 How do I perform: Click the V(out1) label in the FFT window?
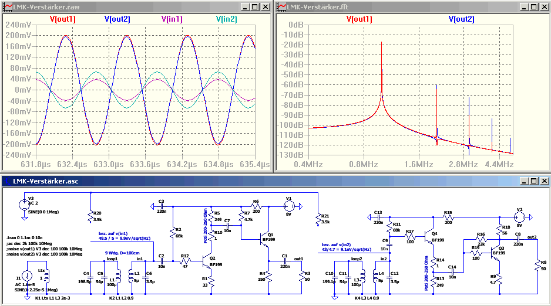[359, 19]
